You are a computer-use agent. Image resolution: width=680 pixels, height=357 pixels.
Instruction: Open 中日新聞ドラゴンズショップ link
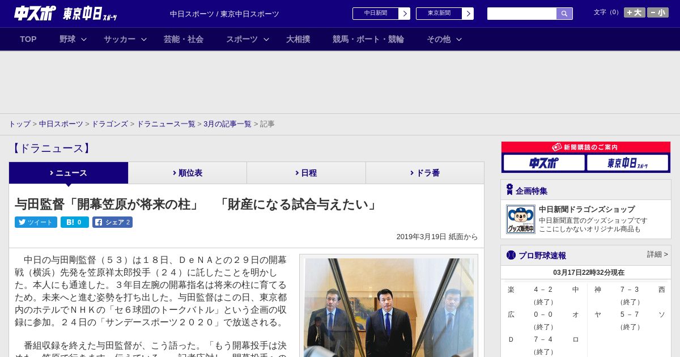(x=586, y=210)
